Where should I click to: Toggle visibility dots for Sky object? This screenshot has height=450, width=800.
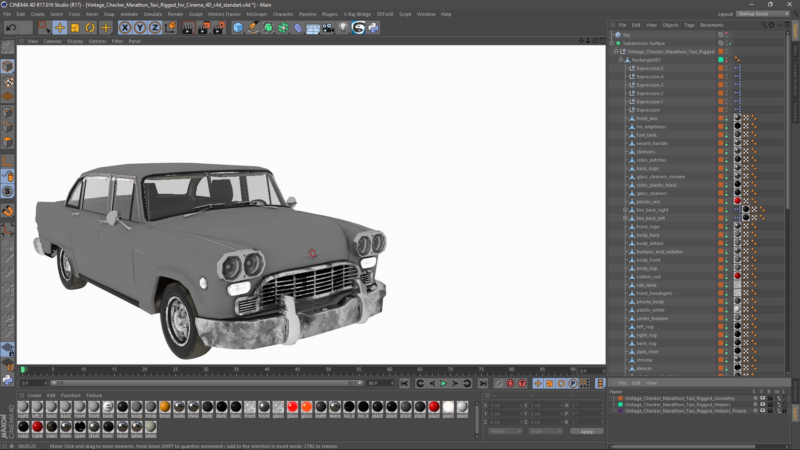727,35
